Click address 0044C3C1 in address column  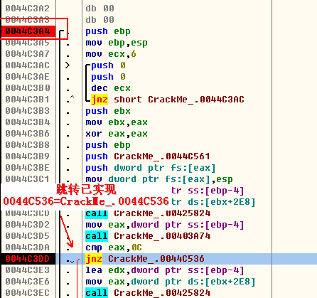(x=28, y=179)
